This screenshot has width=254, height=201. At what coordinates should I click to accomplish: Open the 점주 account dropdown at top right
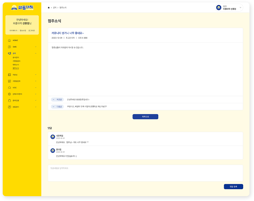pyautogui.click(x=240, y=8)
